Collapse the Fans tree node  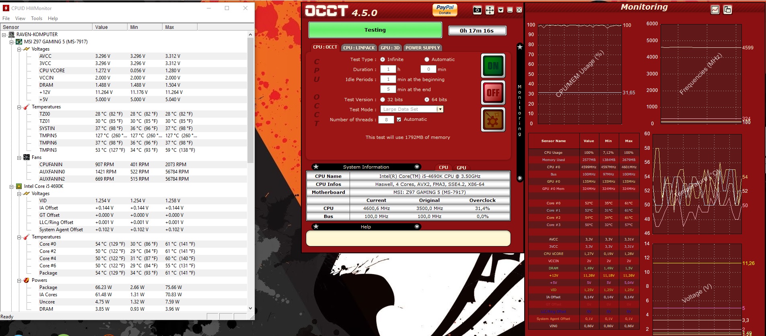click(19, 157)
